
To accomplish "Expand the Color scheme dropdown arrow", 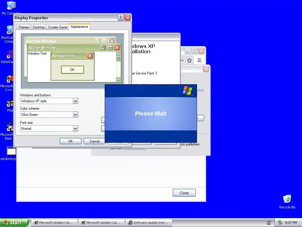I will click(x=75, y=115).
